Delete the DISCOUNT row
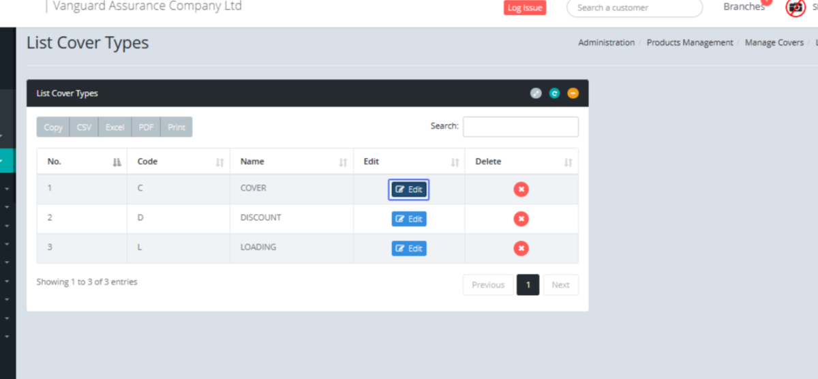 (521, 219)
